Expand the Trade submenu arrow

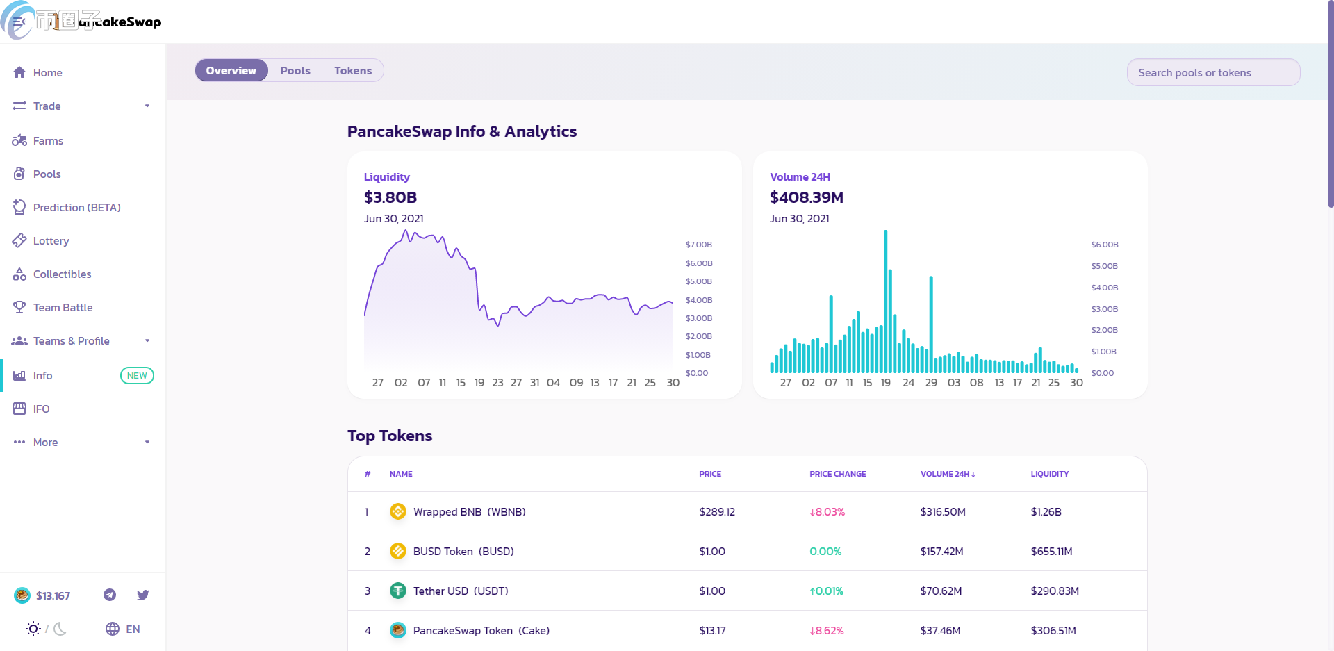147,106
